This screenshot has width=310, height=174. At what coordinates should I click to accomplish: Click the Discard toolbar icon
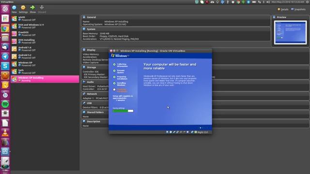[x=42, y=9]
